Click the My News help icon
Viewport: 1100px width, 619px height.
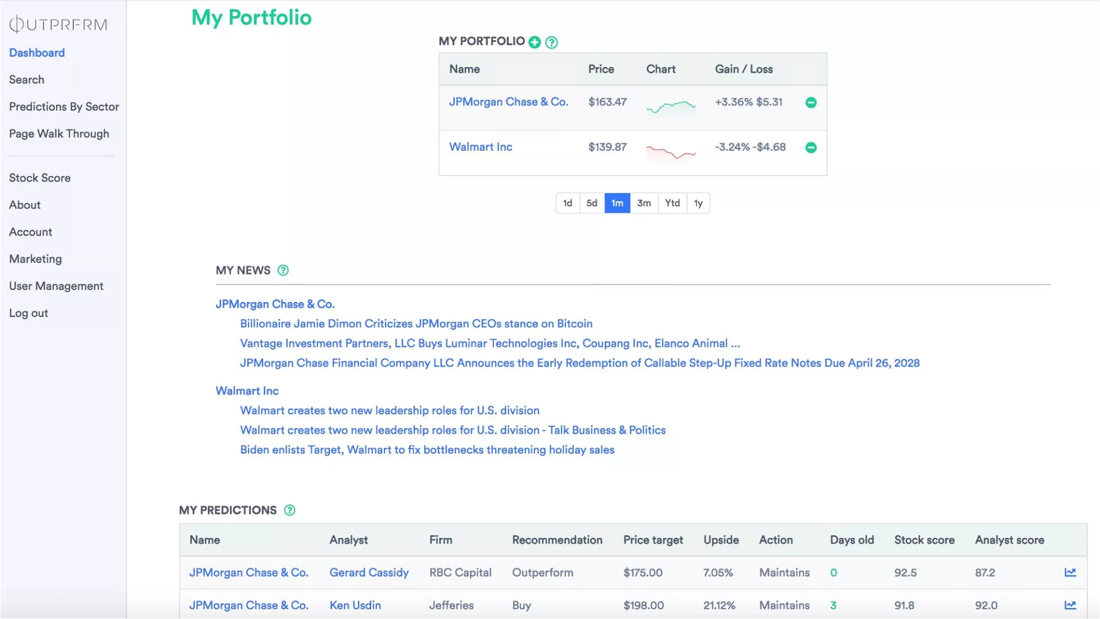pyautogui.click(x=283, y=271)
